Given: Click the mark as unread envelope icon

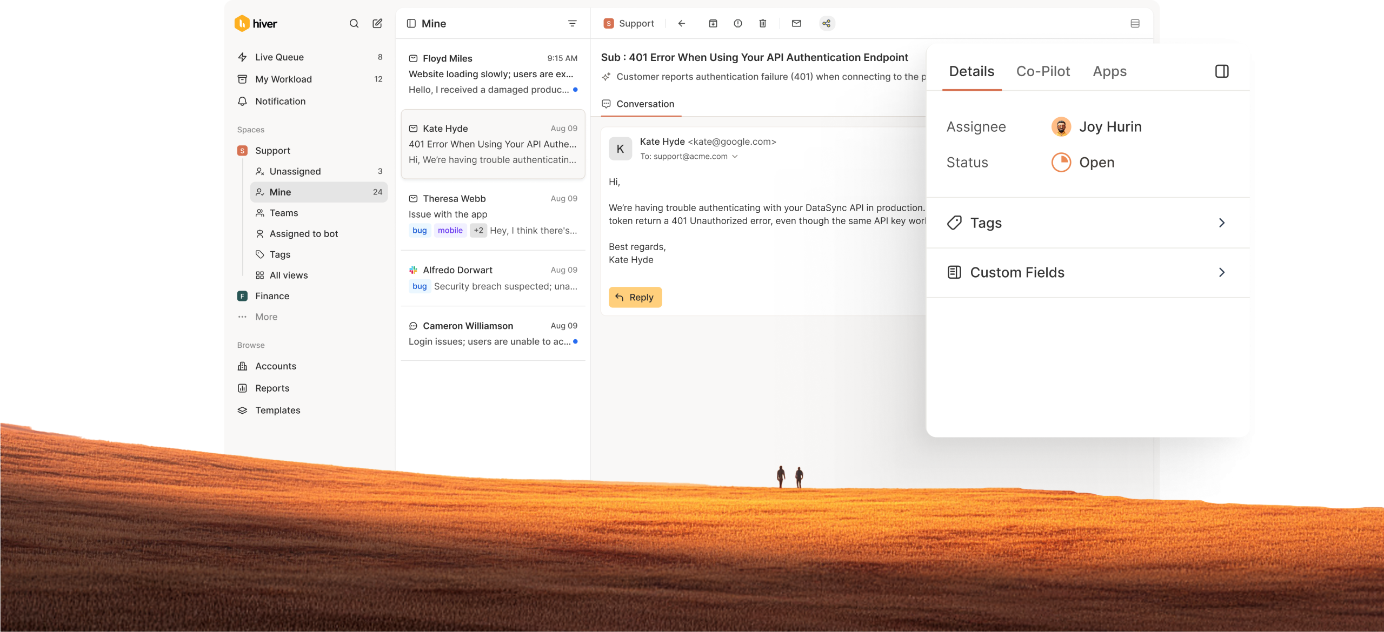Looking at the screenshot, I should [x=796, y=24].
